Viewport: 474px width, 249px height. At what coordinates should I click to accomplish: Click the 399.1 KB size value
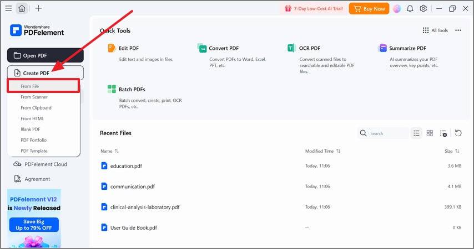452,207
